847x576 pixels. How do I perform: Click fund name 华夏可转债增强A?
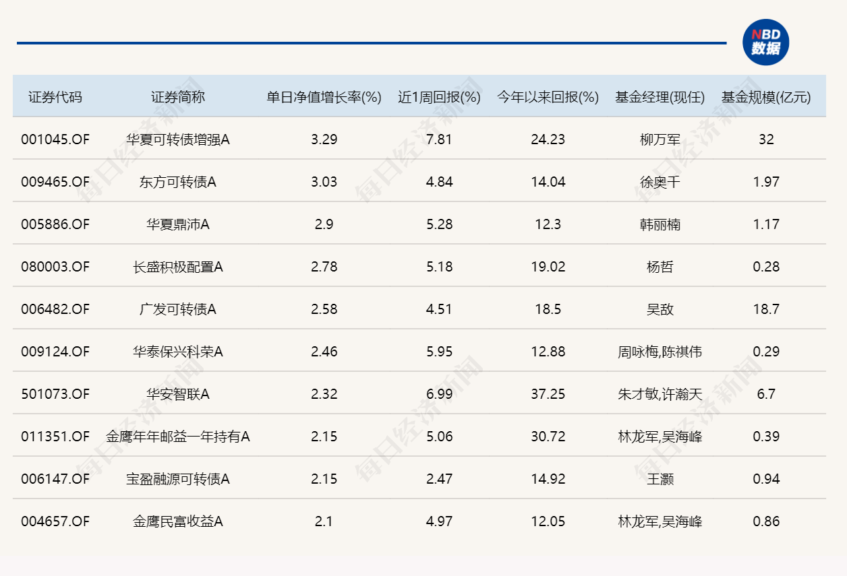[178, 139]
